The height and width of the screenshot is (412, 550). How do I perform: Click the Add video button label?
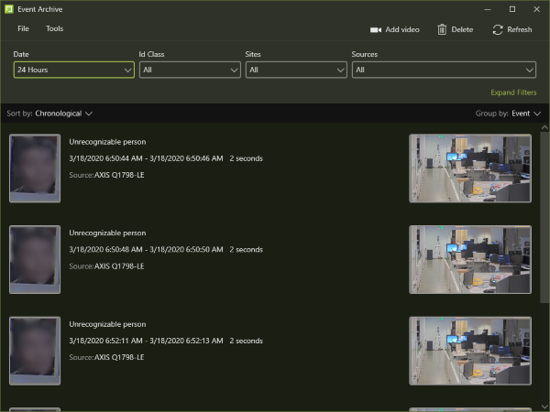(402, 30)
